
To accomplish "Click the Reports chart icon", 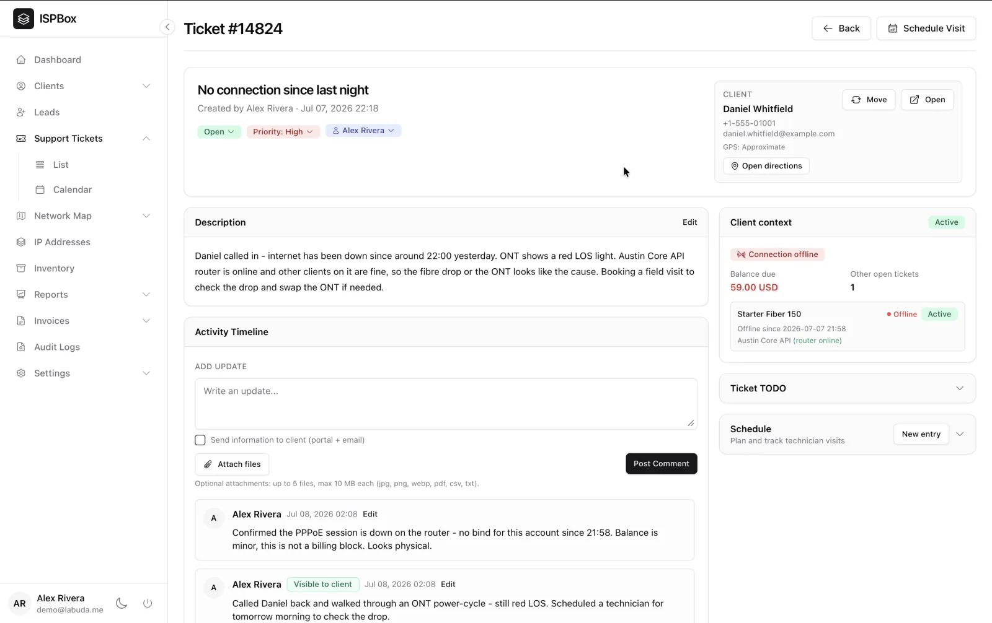I will [x=21, y=295].
